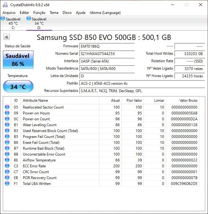The width and height of the screenshot is (208, 214).
Task: Click the ID column header
Action: pos(16,101)
